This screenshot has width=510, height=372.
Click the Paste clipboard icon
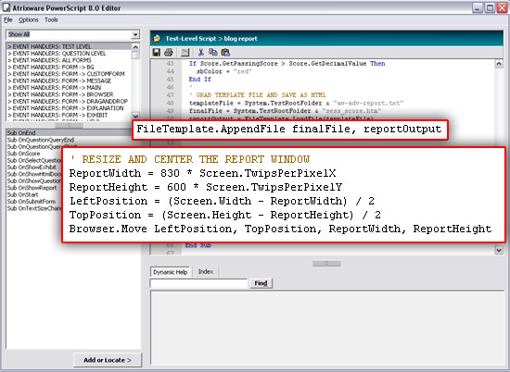point(225,52)
